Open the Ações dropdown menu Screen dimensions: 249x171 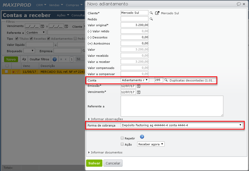[63, 15]
